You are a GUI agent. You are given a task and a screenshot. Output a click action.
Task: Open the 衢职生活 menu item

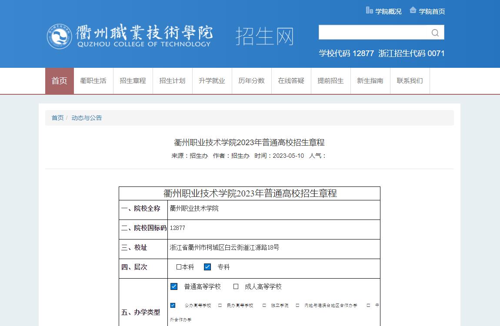pos(93,80)
